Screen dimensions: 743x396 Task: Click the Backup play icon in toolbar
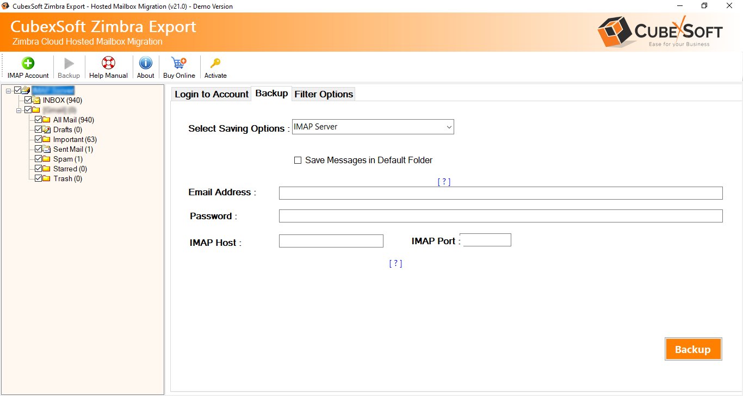(69, 63)
